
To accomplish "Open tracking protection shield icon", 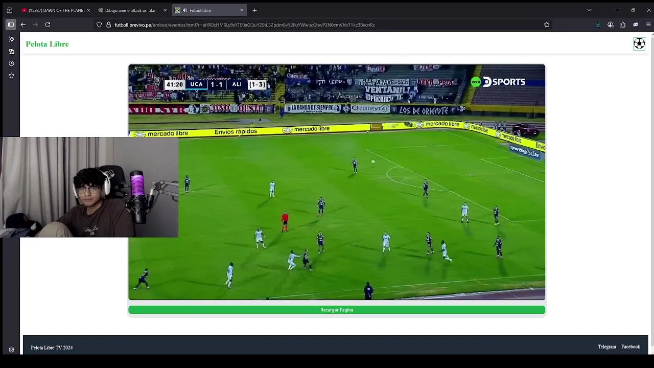I will (x=99, y=25).
